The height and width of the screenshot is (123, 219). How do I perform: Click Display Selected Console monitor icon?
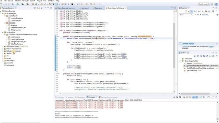(204, 97)
